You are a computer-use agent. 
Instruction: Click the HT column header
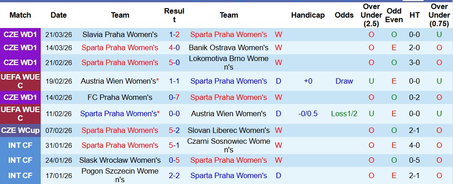415,15
